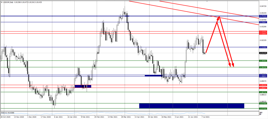Click the current price label 0.91435
The height and width of the screenshot is (119, 268).
pyautogui.click(x=263, y=53)
